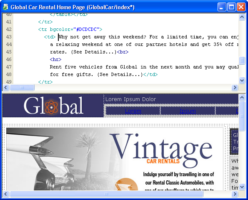This screenshot has width=248, height=200.
Task: Select the Global logo image
Action: point(53,105)
